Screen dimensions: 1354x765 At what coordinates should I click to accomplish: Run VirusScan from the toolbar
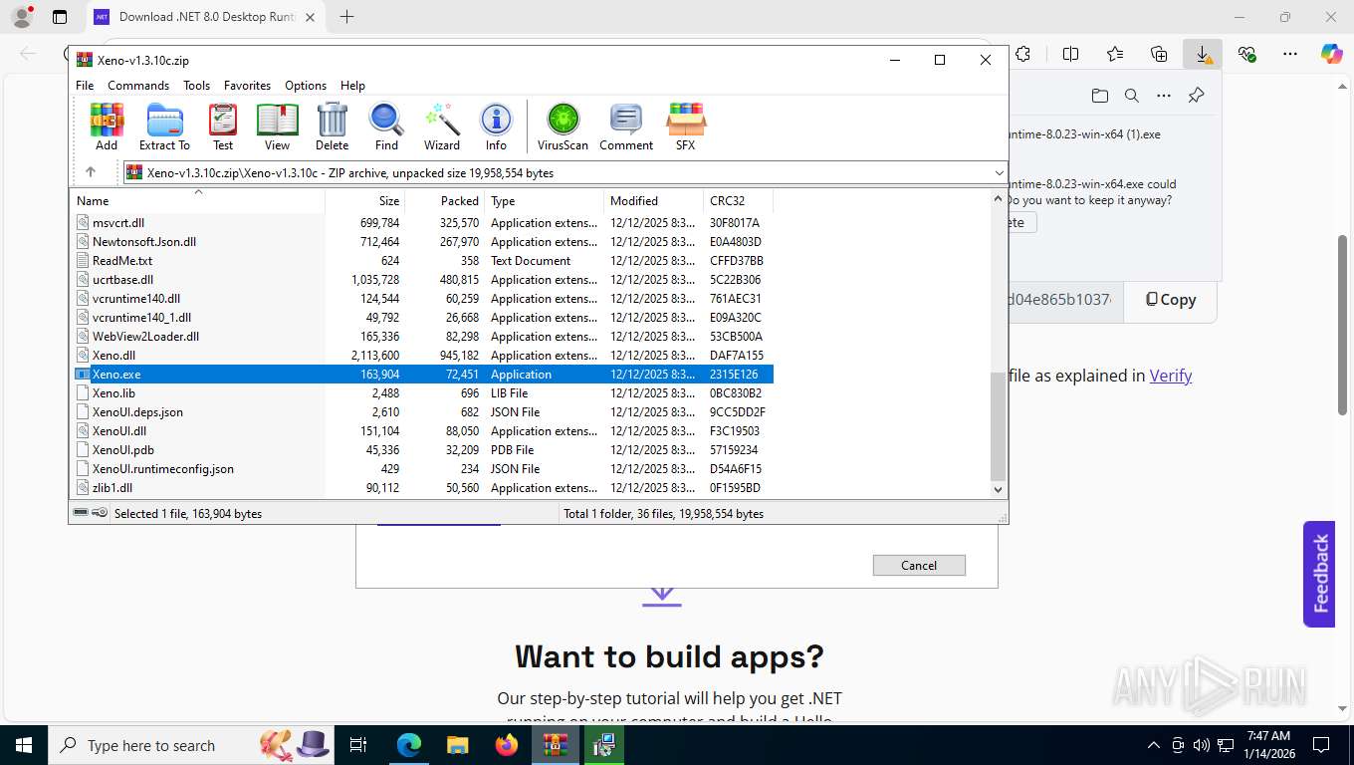pyautogui.click(x=563, y=127)
